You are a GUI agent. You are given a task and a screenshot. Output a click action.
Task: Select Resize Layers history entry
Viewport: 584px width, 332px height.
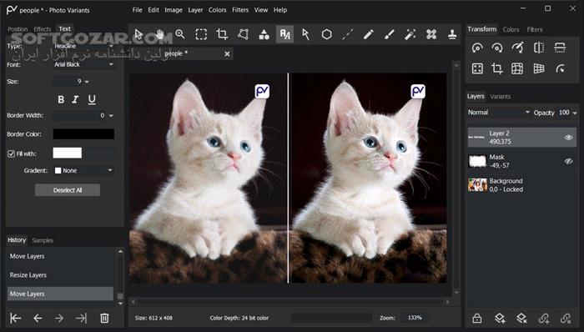point(60,275)
